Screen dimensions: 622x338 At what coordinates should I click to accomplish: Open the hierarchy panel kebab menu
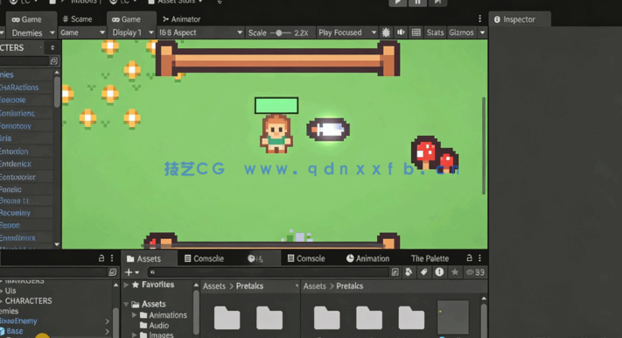112,258
